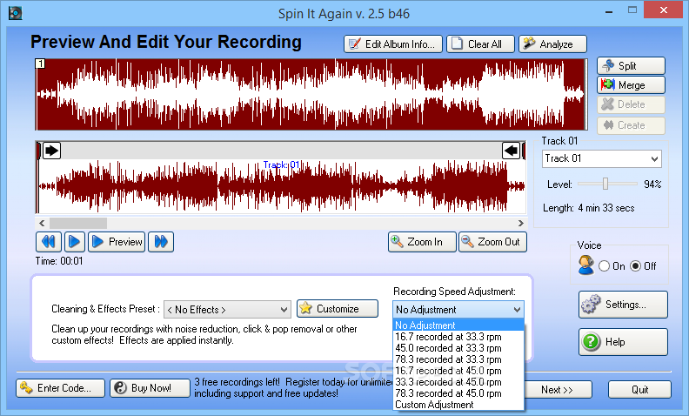Click the Time: 00:01 readout

click(59, 261)
